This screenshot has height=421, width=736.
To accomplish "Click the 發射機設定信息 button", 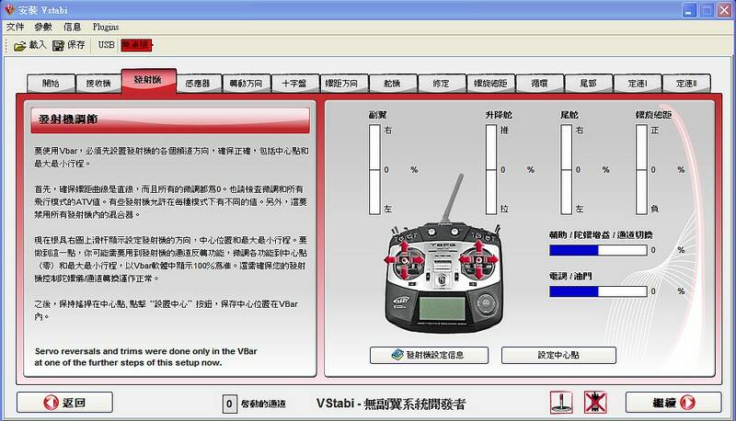I will pos(429,355).
